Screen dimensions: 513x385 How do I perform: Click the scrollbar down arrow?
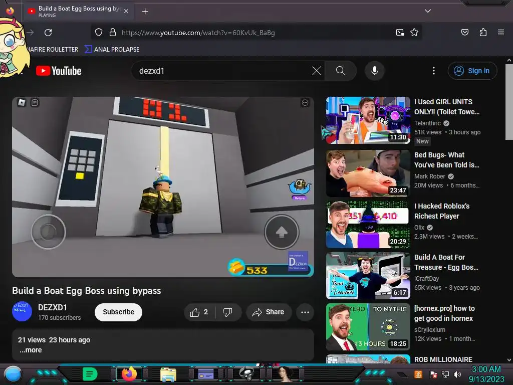pos(509,360)
